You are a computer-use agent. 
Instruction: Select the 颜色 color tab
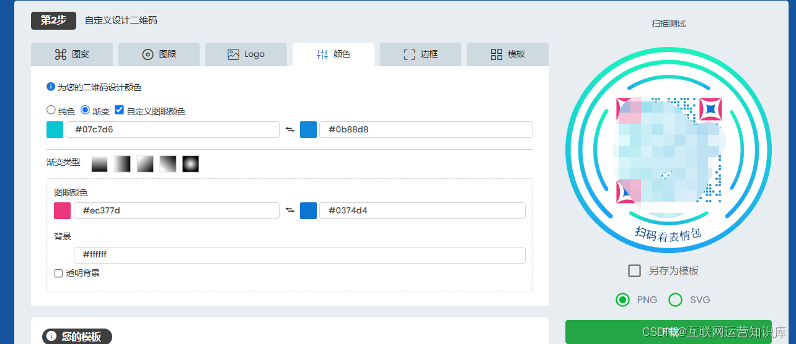[x=334, y=54]
